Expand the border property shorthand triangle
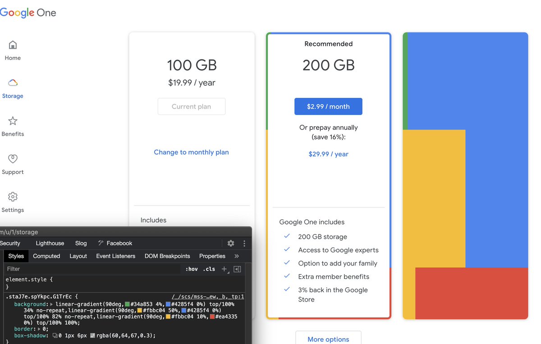Screen dimensions: 541x344 pyautogui.click(x=39, y=329)
